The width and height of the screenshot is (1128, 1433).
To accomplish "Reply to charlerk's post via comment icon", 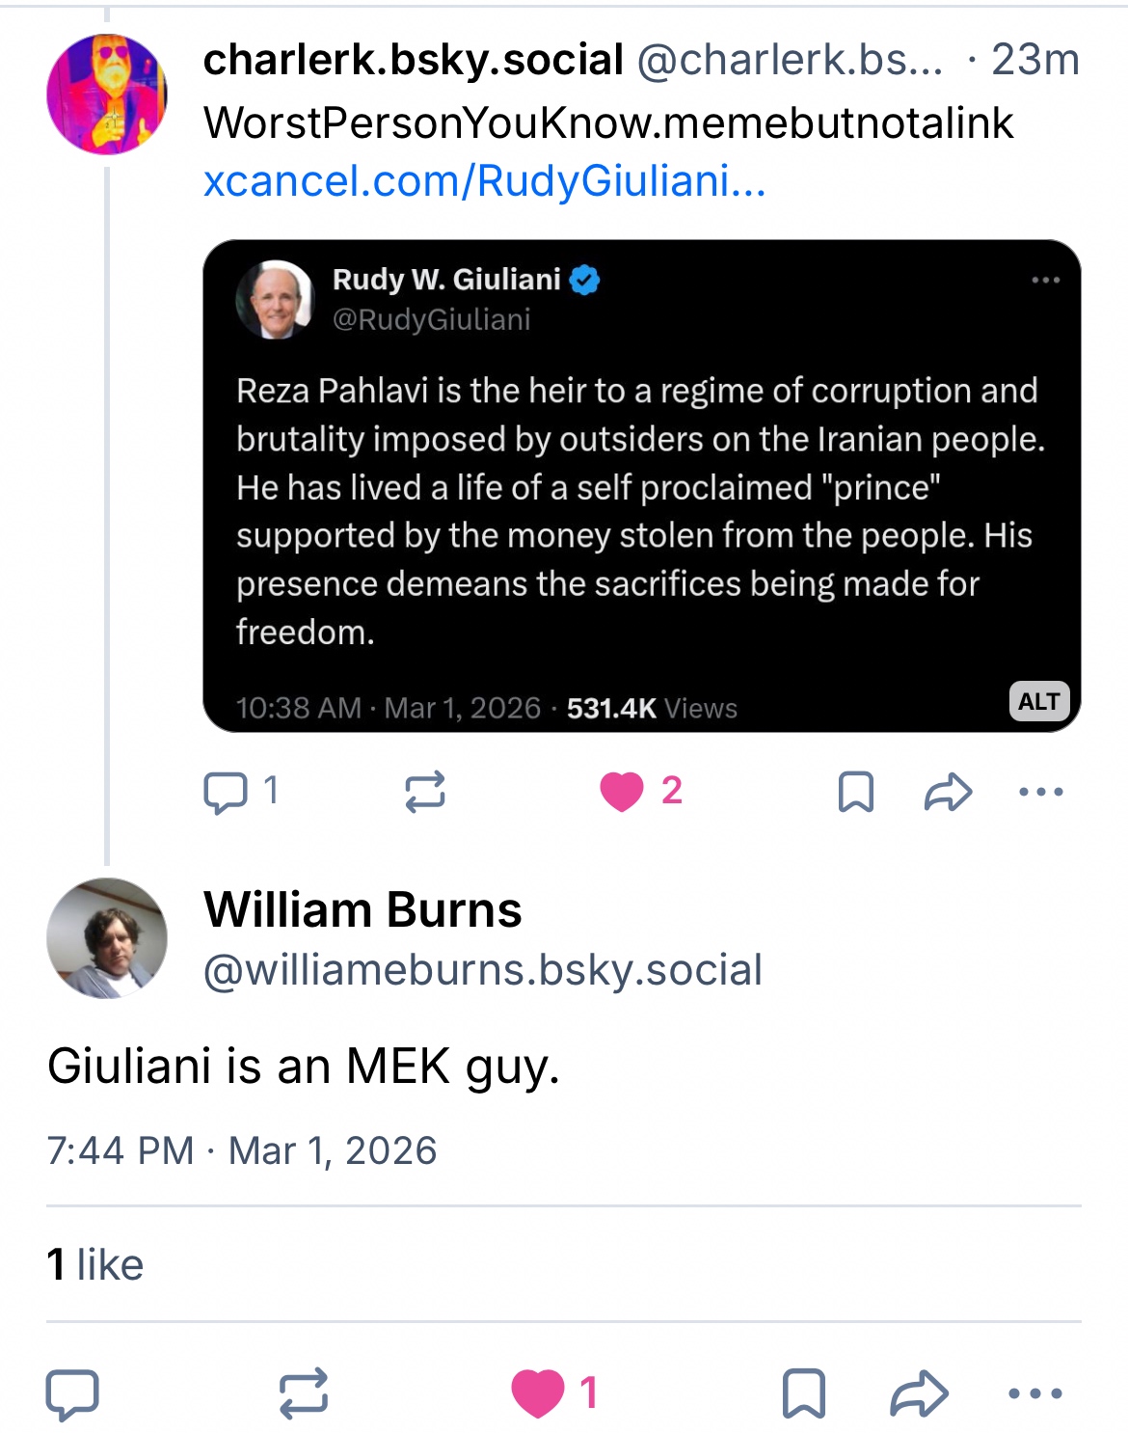I will (226, 792).
